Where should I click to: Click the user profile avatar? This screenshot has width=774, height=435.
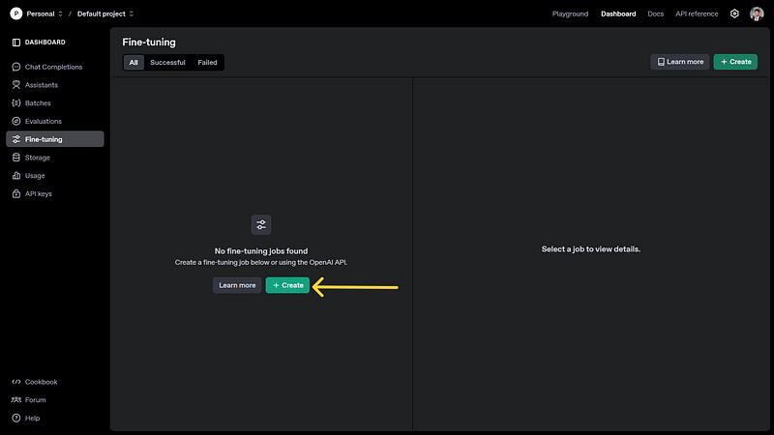click(757, 14)
